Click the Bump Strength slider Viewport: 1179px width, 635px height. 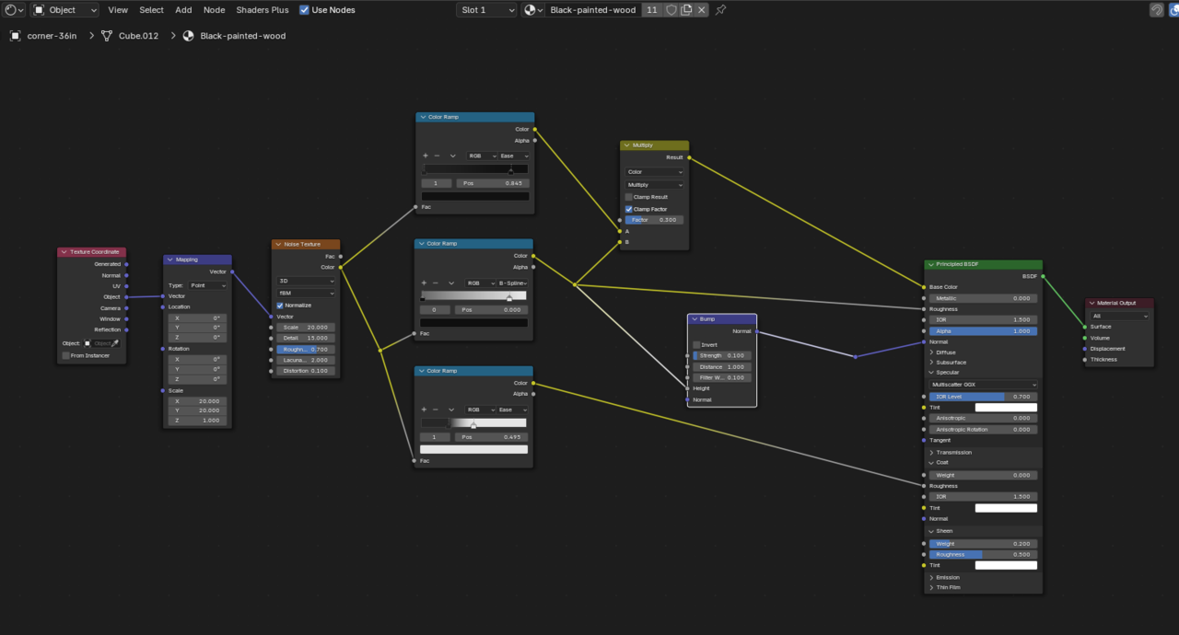tap(722, 355)
